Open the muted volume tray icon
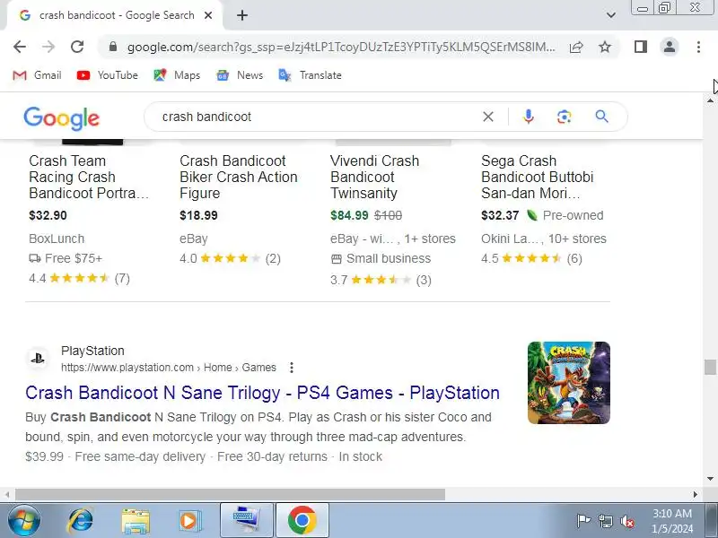Viewport: 718px width, 538px height. tap(626, 521)
